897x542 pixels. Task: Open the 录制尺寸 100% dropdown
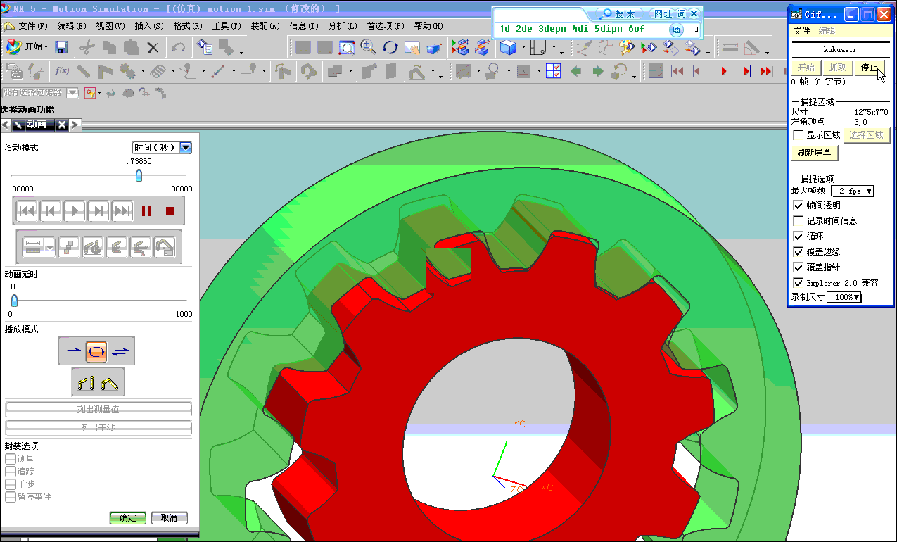[x=844, y=298]
